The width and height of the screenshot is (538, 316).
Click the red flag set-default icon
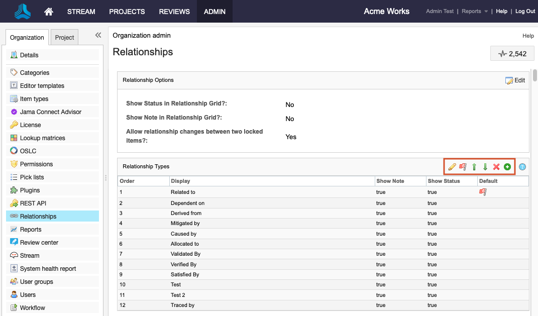point(463,167)
